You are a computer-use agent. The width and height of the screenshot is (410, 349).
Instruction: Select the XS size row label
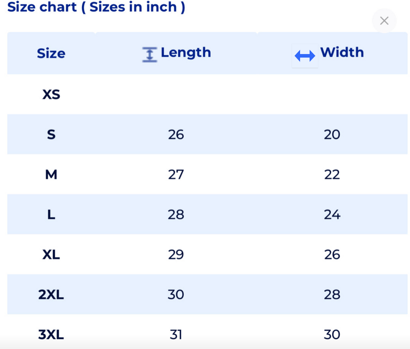(x=51, y=94)
